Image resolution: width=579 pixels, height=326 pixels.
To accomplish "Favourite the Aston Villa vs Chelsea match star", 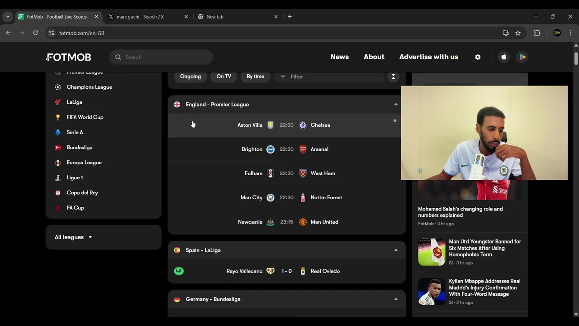I will pyautogui.click(x=395, y=120).
